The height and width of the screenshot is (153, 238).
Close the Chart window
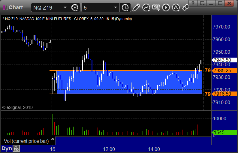tap(229, 3)
